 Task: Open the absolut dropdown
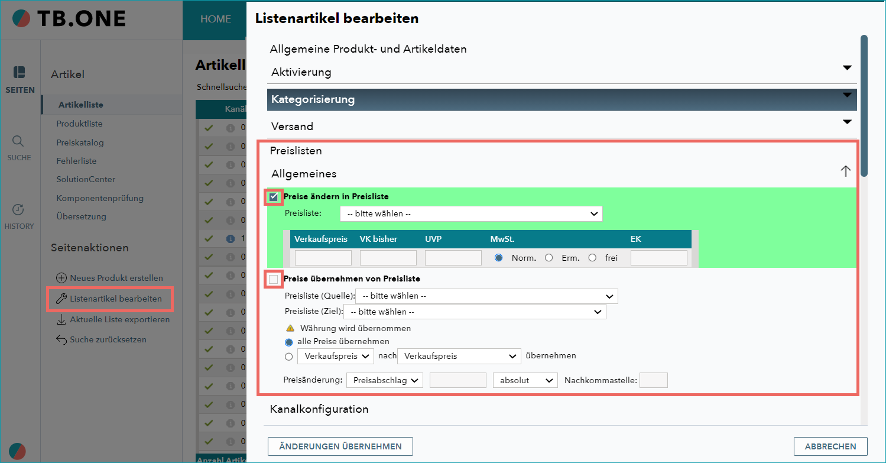pyautogui.click(x=525, y=380)
